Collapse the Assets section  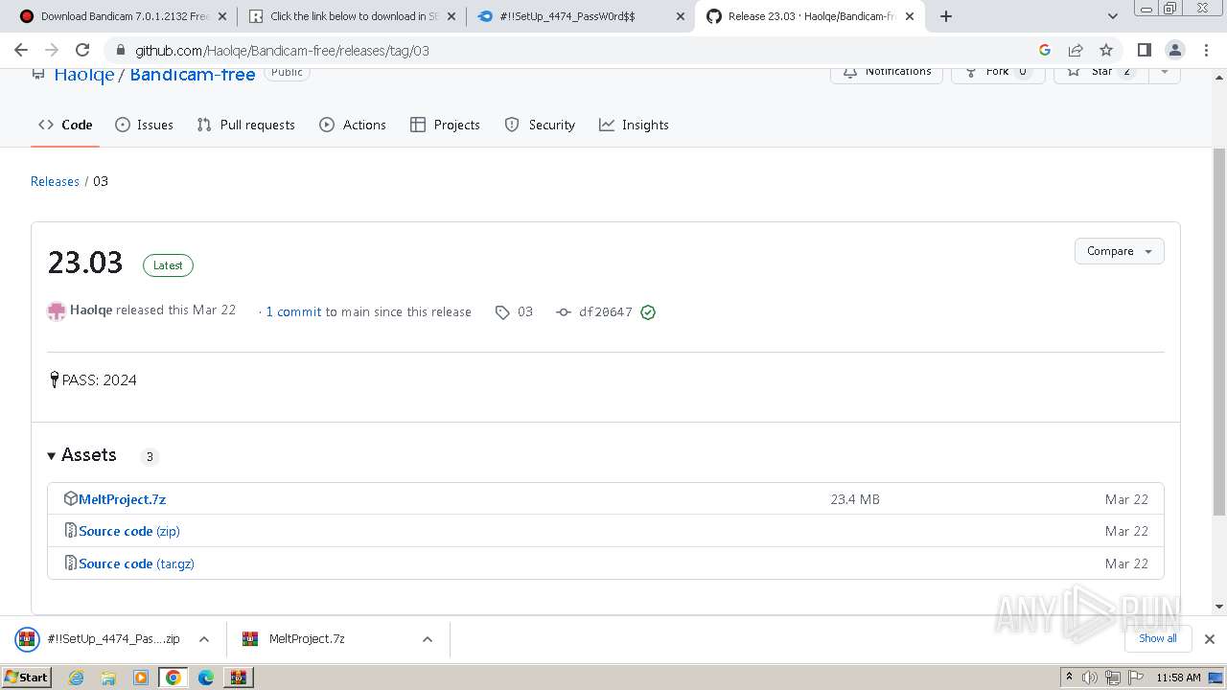[81, 455]
